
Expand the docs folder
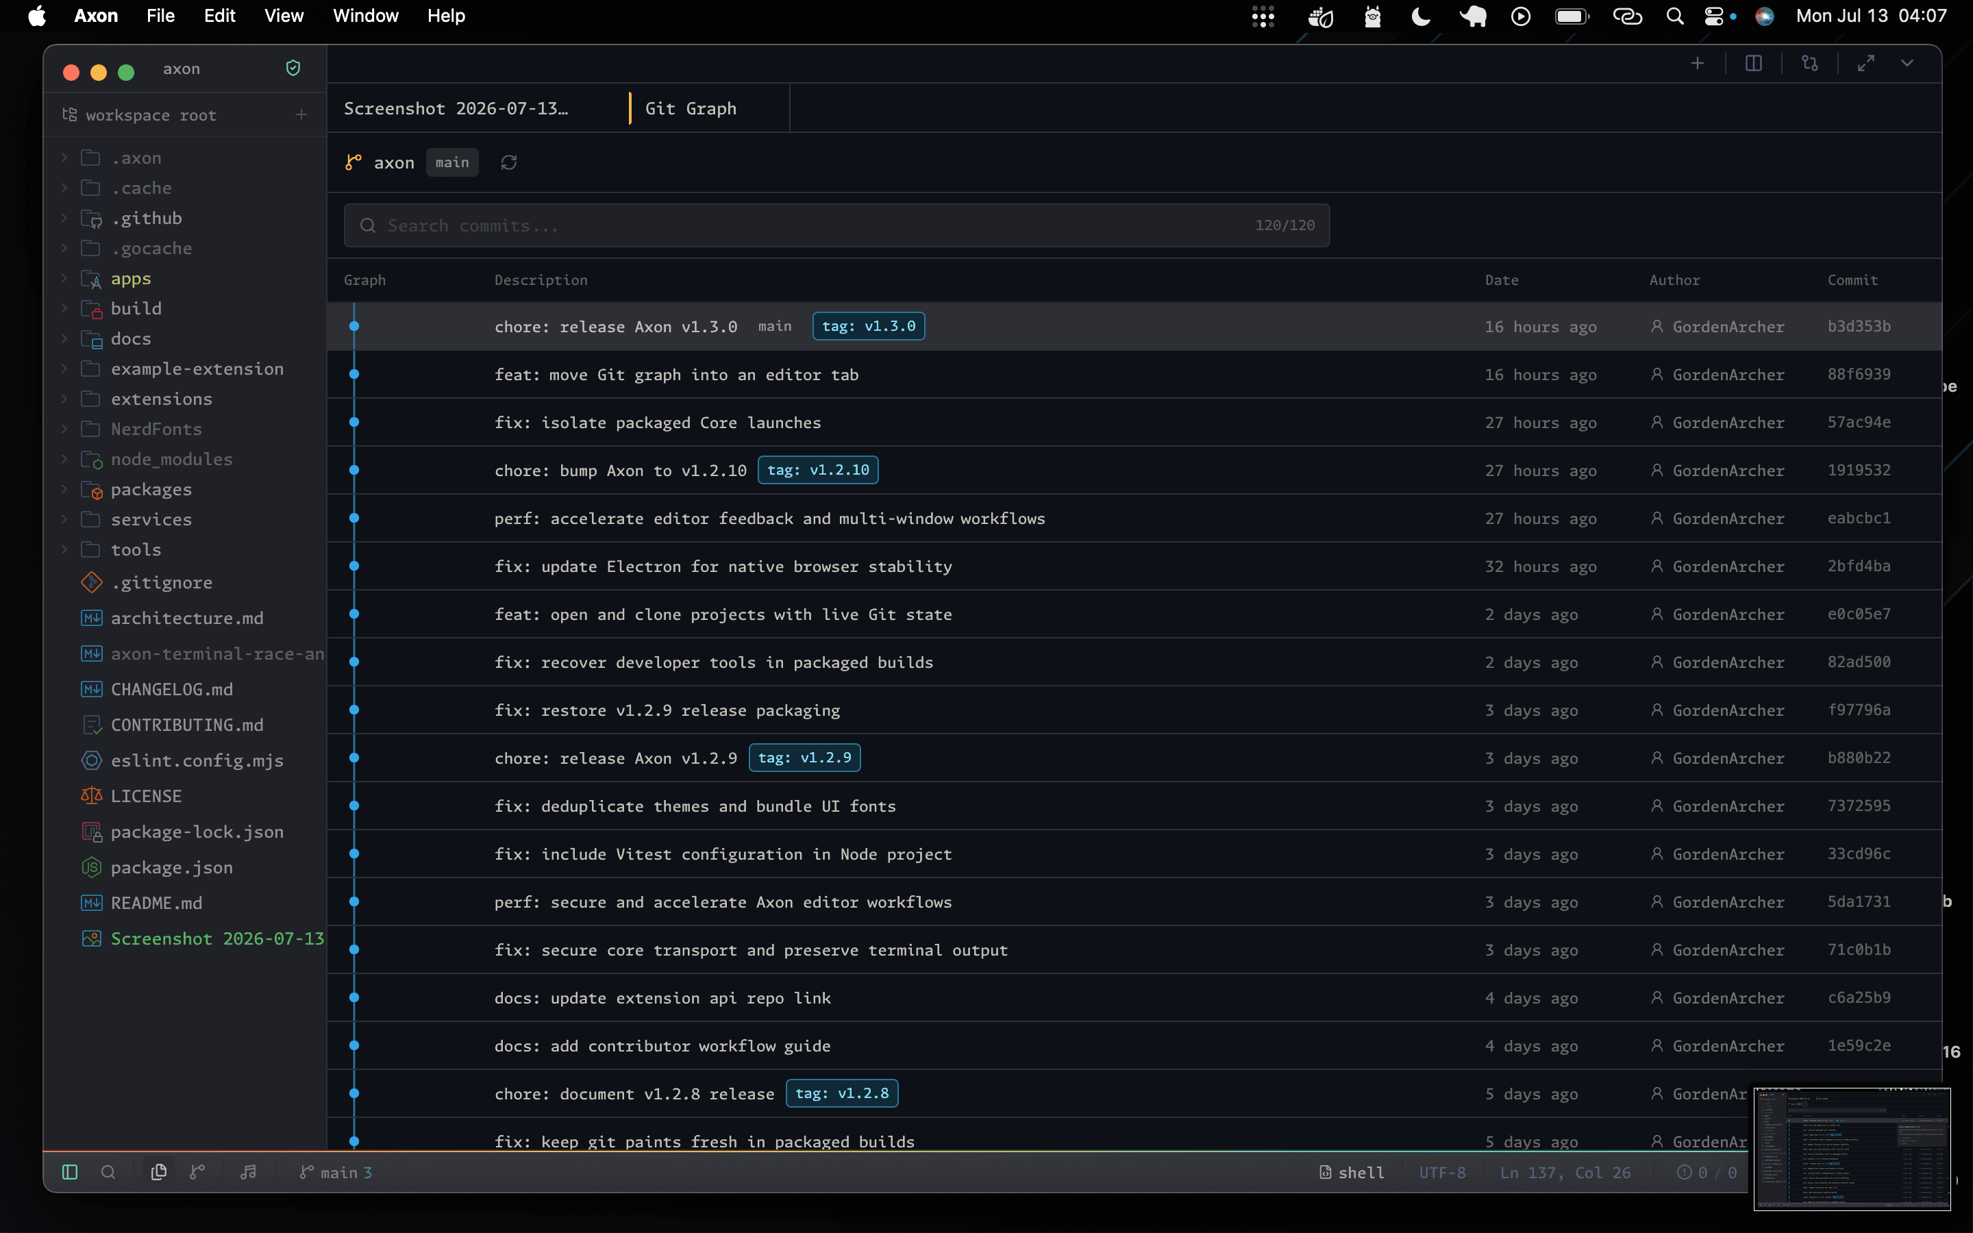pos(130,338)
